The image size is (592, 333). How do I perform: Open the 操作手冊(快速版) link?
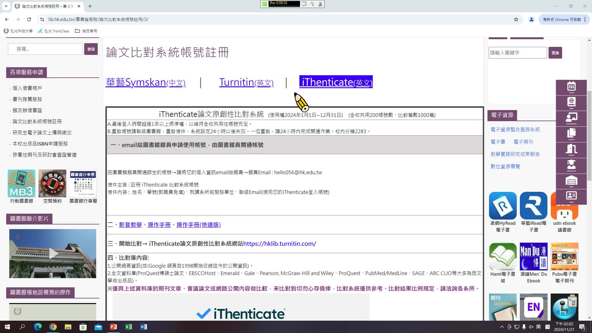click(x=199, y=225)
